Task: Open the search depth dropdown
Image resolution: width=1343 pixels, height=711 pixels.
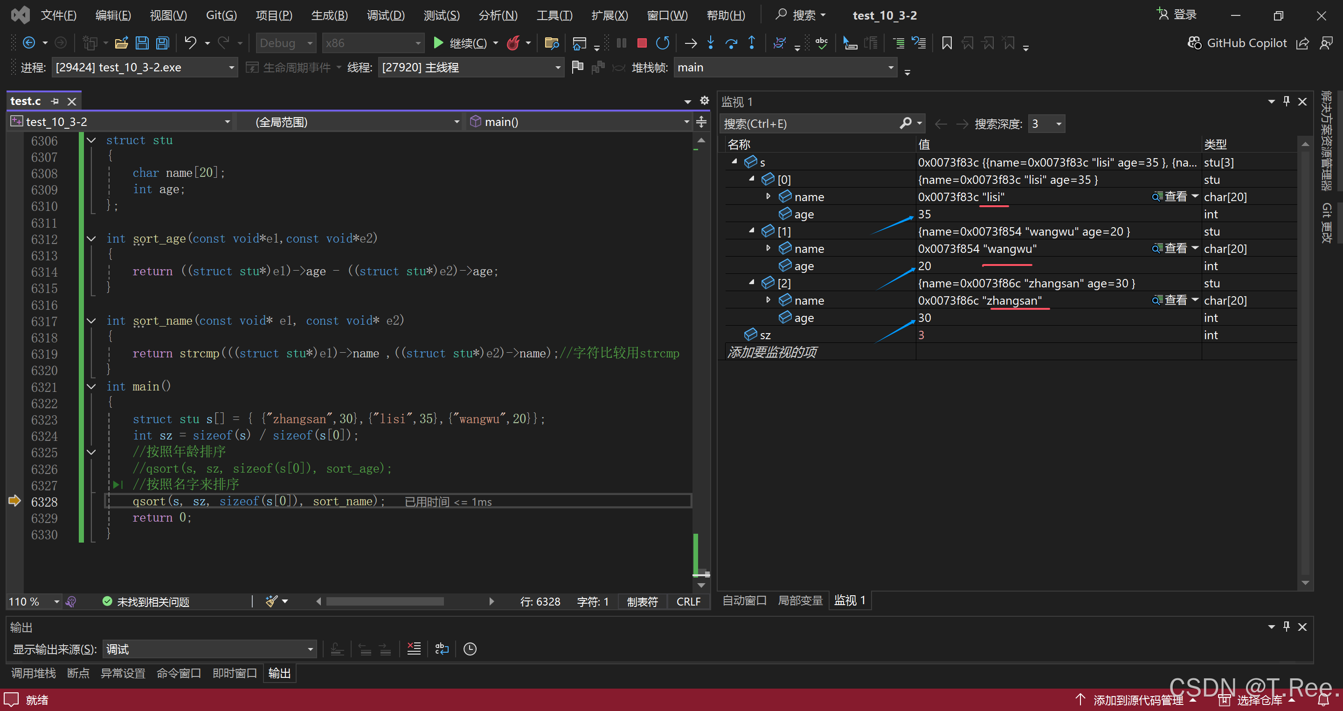Action: click(x=1059, y=124)
